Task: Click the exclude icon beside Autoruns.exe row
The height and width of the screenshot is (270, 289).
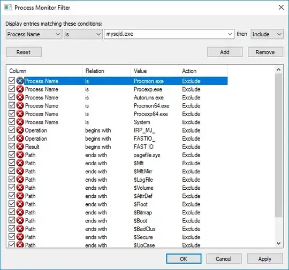Action: coord(20,97)
